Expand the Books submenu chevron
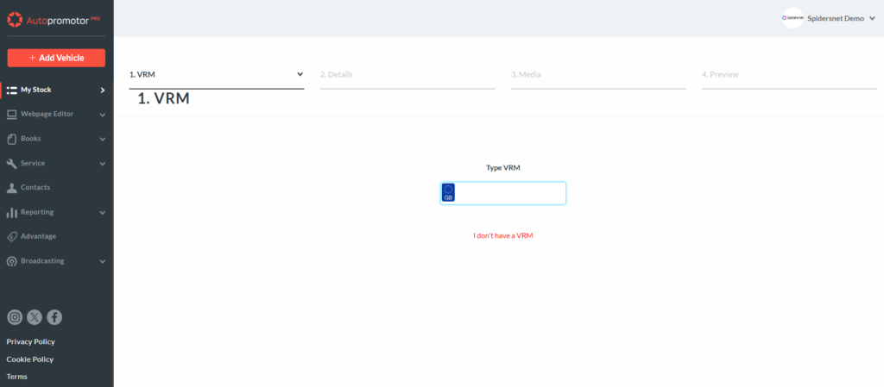The height and width of the screenshot is (387, 884). click(102, 139)
